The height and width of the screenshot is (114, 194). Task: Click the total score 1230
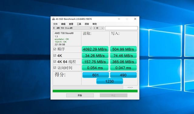tap(110, 81)
